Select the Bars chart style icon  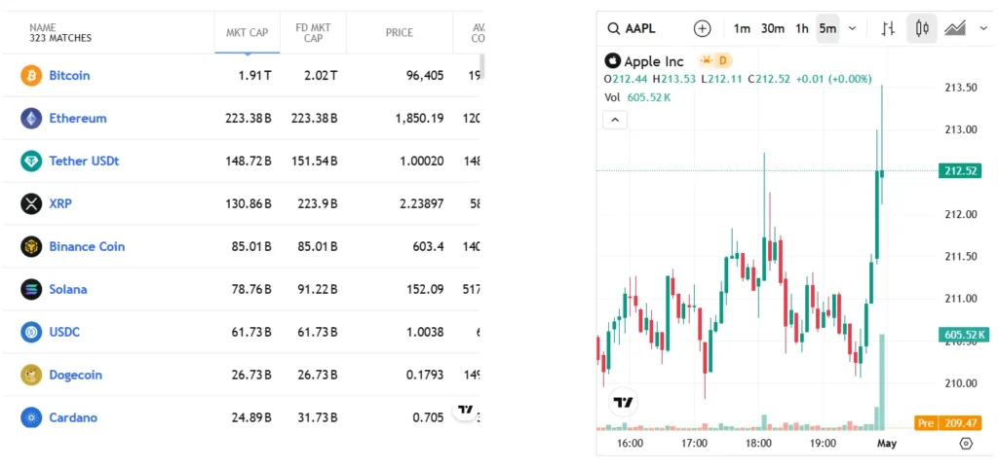click(x=888, y=28)
